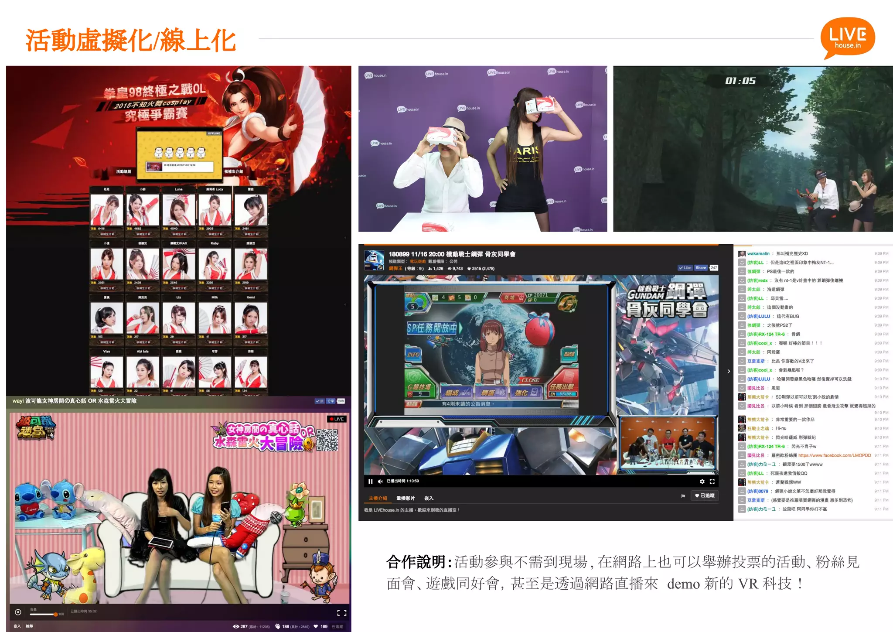Viewport: 893px width, 632px height.
Task: Click 狂戰士之魂 username in chat
Action: click(x=758, y=428)
